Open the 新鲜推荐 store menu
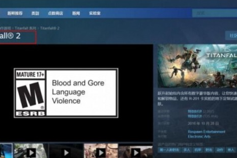237x158 pixels. (x=15, y=13)
